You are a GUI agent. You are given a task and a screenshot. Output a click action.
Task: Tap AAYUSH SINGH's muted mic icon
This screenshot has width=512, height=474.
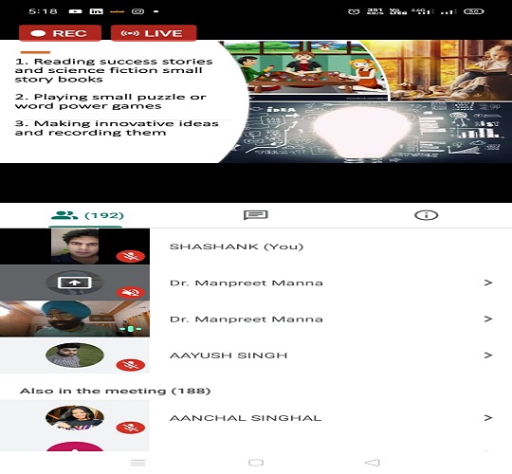(131, 365)
